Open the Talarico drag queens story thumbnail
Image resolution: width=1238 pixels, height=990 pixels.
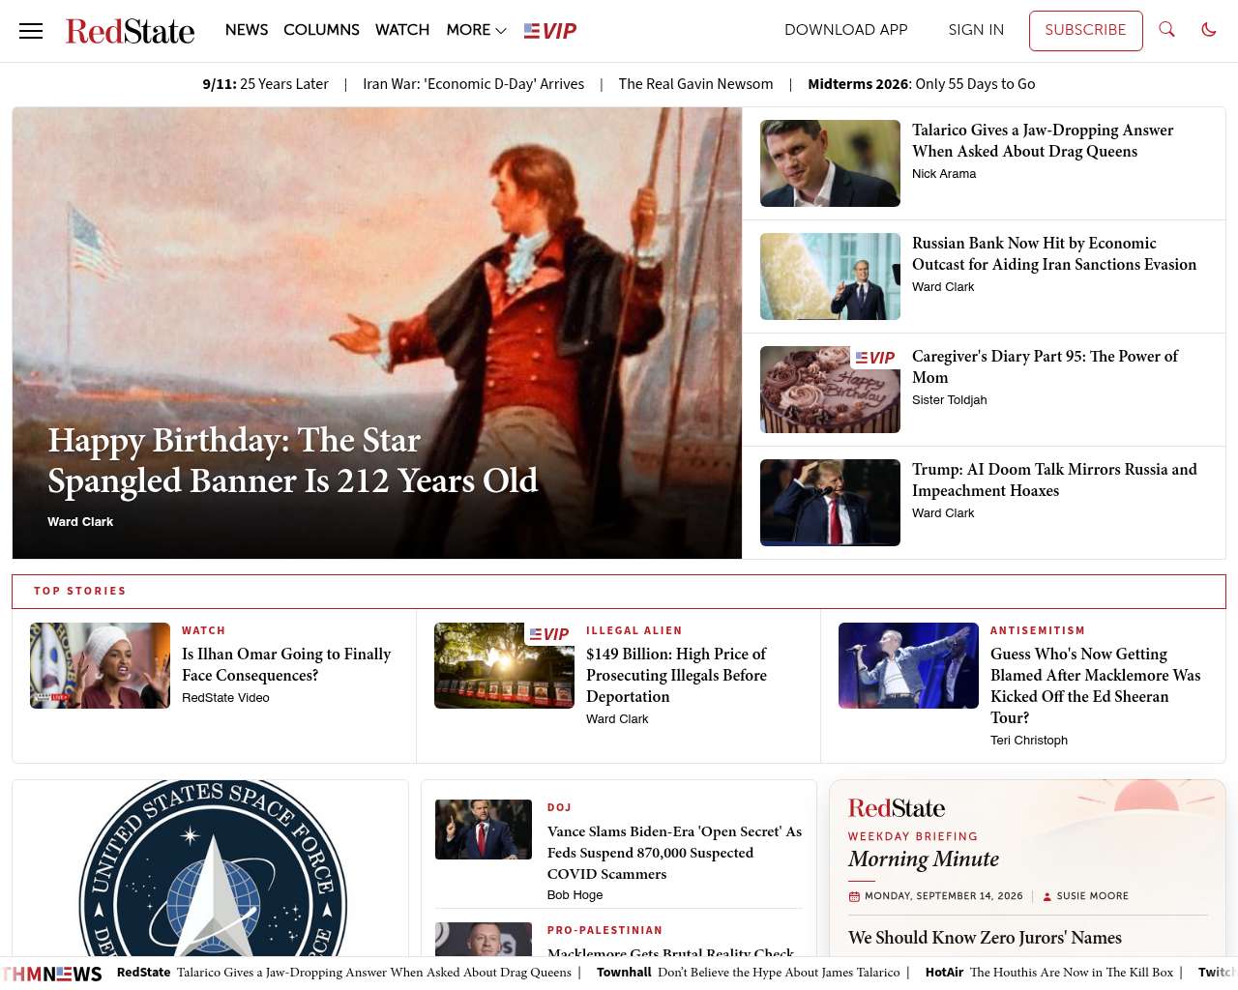(x=830, y=163)
